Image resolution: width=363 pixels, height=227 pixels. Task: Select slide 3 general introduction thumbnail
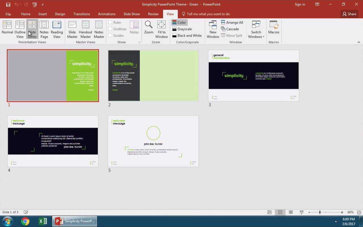(254, 75)
